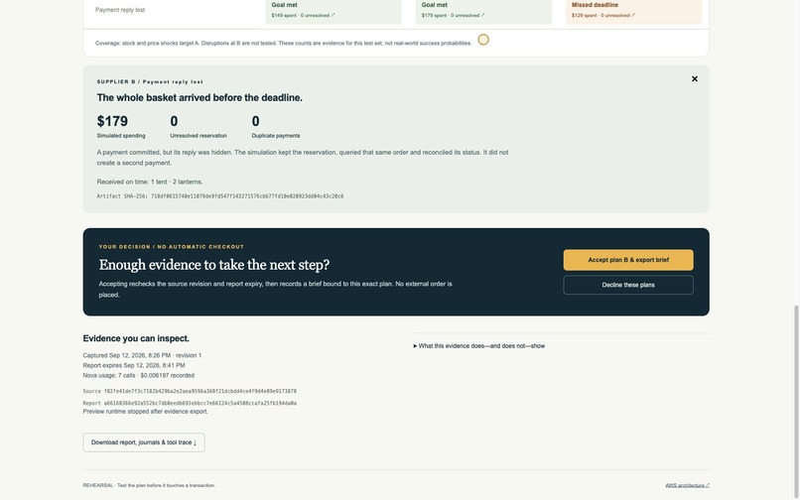
Task: Click the $179 simulated spending value
Action: click(x=112, y=121)
